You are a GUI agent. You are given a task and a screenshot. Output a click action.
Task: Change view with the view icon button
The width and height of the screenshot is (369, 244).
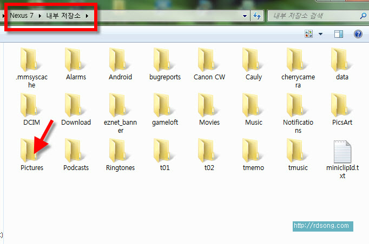pos(308,34)
